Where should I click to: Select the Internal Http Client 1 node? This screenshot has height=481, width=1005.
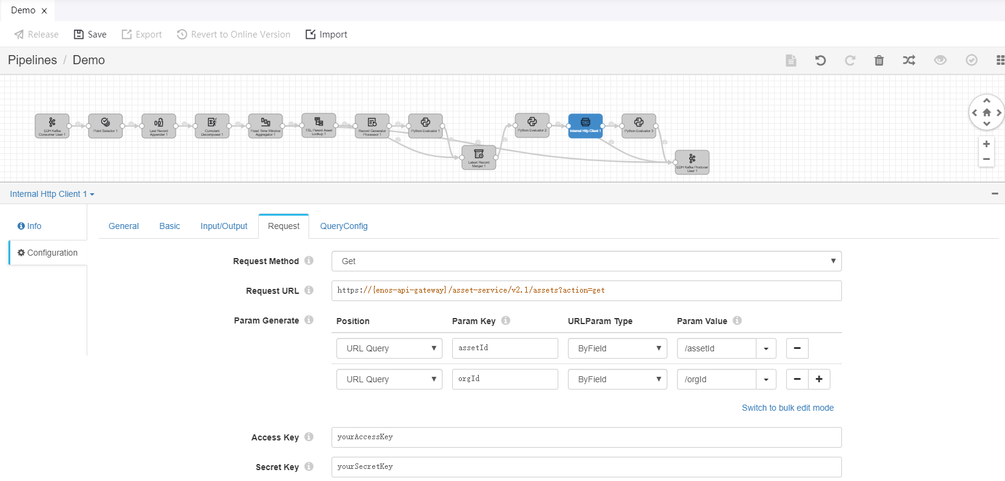pos(586,126)
